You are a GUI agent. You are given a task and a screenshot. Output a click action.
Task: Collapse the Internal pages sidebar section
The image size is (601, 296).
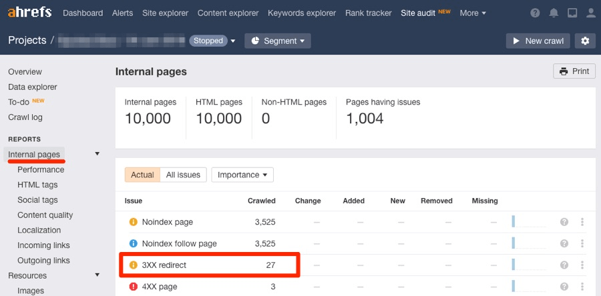(97, 154)
